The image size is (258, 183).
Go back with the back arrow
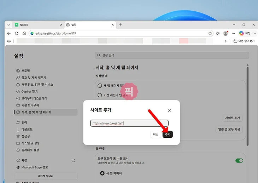pos(9,34)
